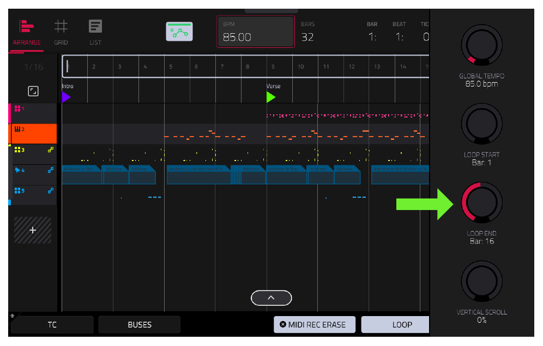
Task: Select keygroup track 2
Action: 34,134
